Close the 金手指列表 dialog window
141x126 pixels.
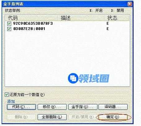[x=130, y=4]
